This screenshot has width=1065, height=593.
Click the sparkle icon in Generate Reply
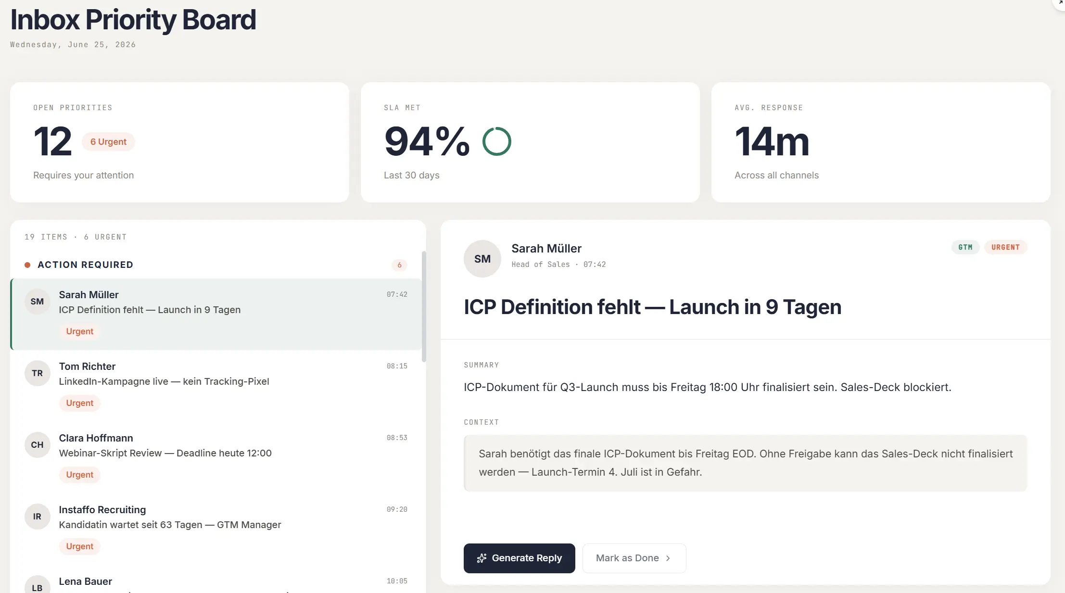tap(482, 558)
